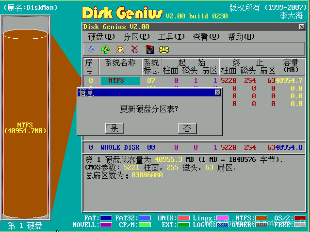
Task: Click the F7 sun-shaped toolbar icon
Action: pos(120,49)
